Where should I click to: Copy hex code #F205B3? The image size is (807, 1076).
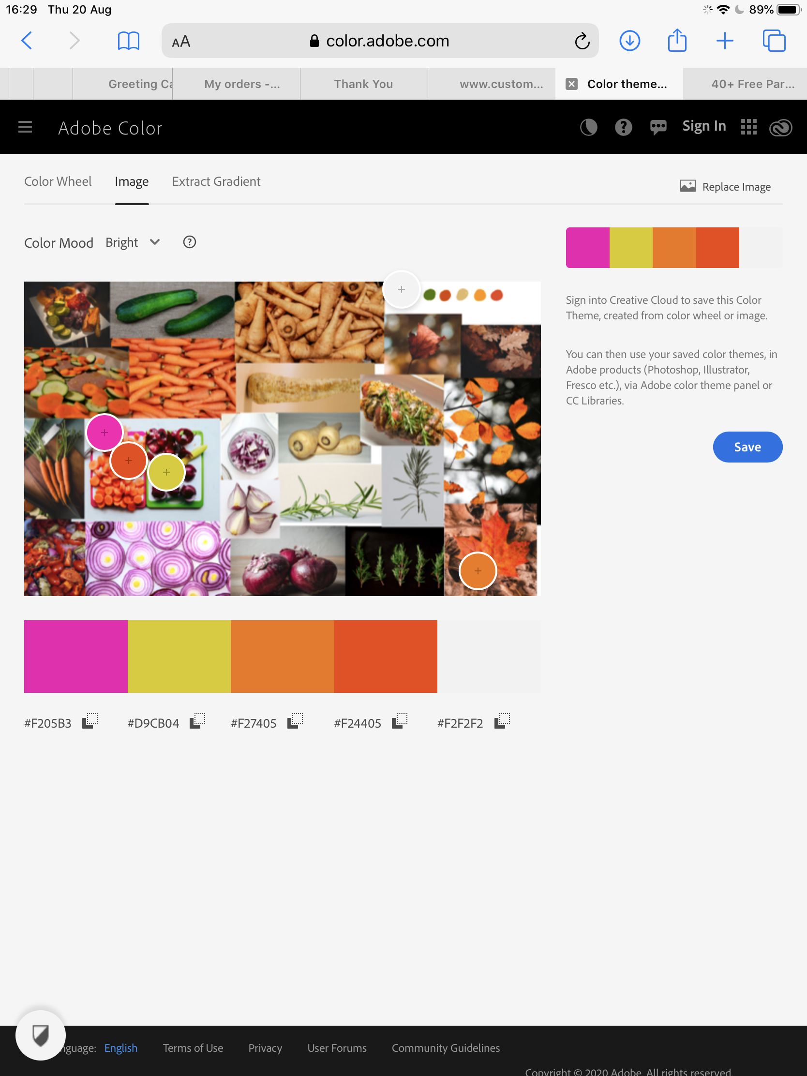[x=90, y=720]
